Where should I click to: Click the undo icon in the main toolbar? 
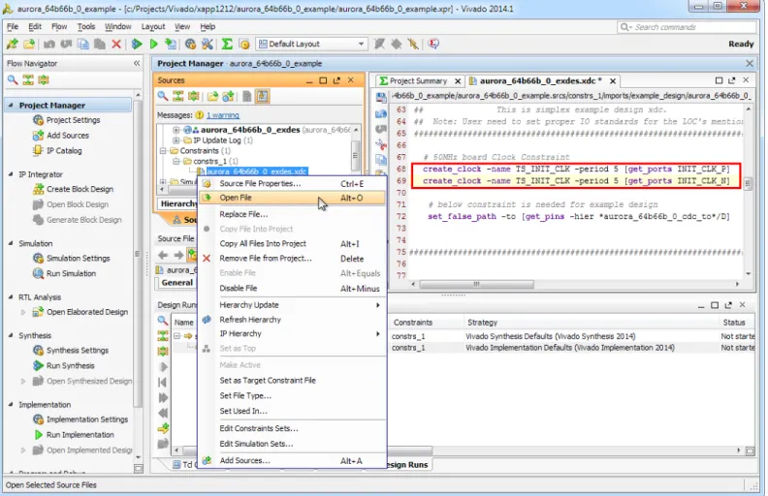pos(49,44)
